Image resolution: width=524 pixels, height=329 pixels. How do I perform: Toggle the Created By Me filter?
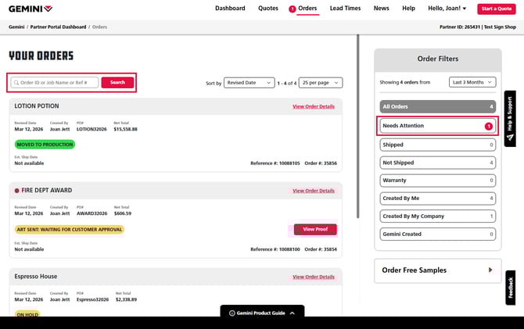437,198
